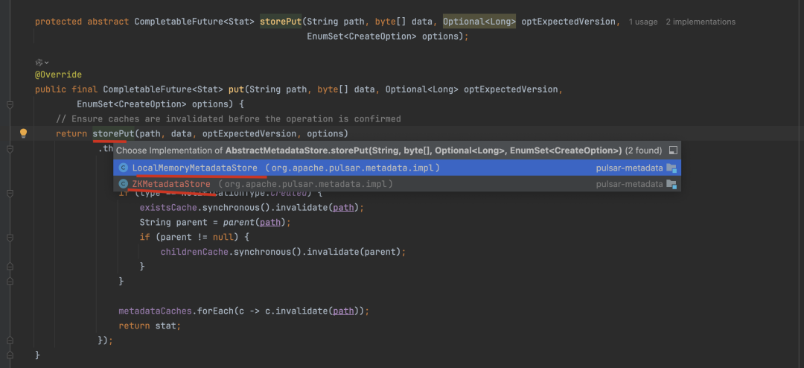Click the yellow light bulb quick-fix icon
804x368 pixels.
coord(23,134)
